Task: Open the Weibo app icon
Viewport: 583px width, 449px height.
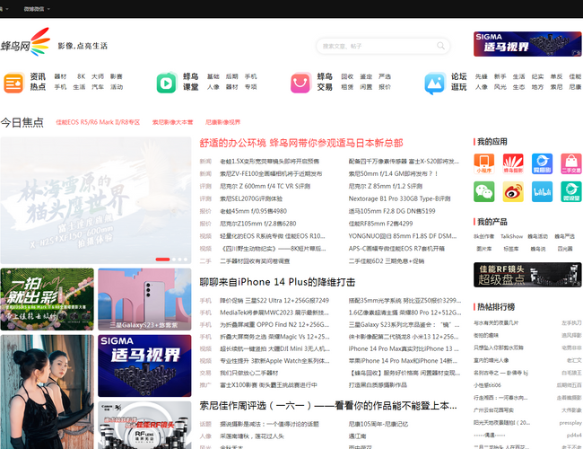Action: tap(513, 192)
